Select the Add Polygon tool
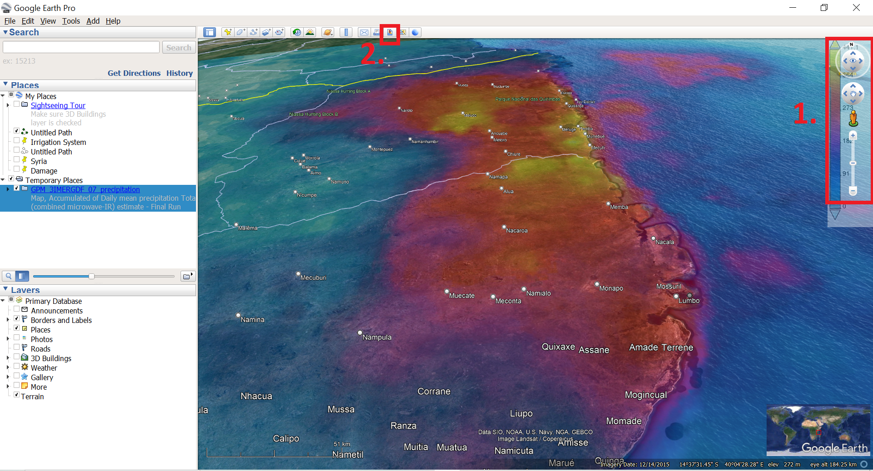The image size is (873, 471). point(241,32)
